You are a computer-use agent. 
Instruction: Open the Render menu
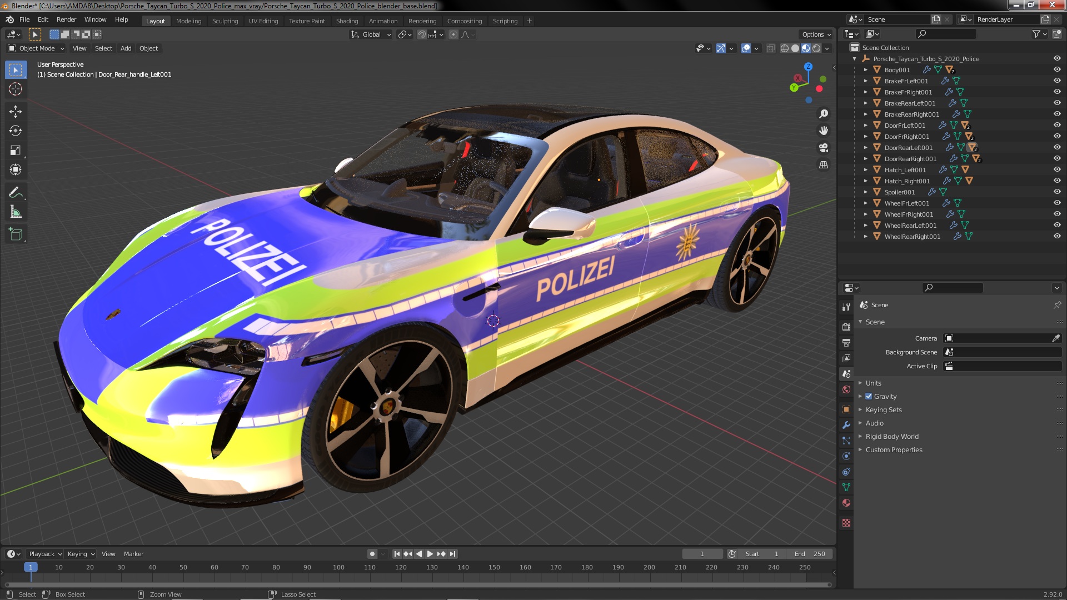click(x=66, y=19)
